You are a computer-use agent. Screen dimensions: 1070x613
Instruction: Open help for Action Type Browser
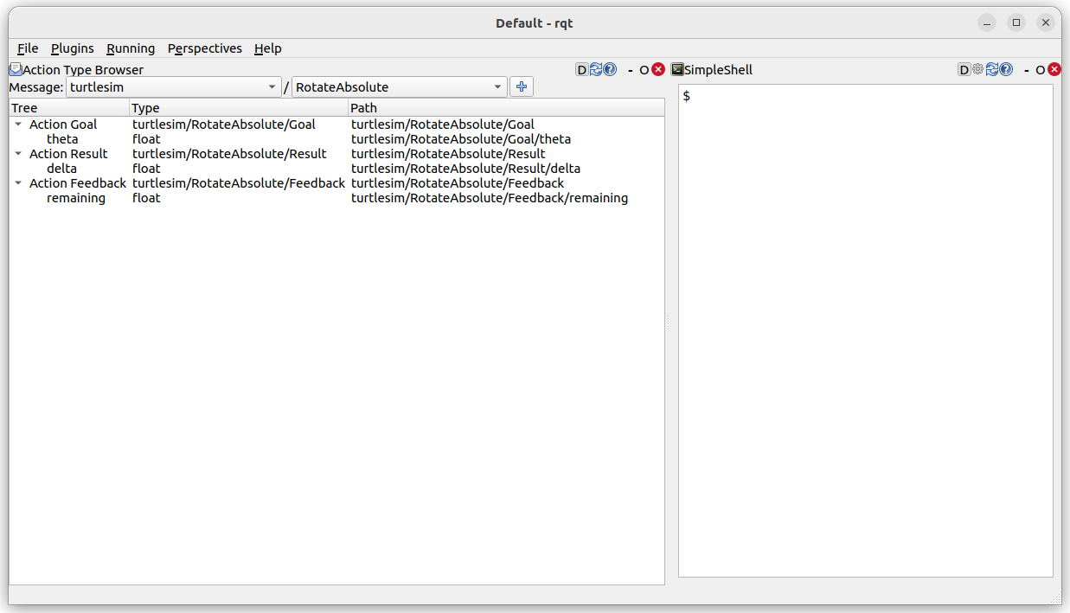pyautogui.click(x=610, y=69)
